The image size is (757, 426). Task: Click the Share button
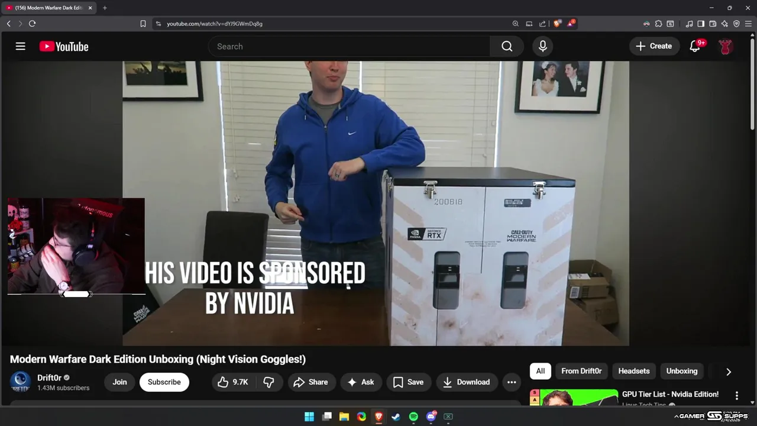[x=312, y=382]
